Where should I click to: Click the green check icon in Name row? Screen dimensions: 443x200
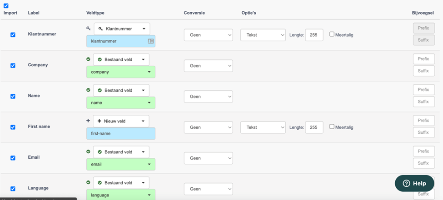88,90
